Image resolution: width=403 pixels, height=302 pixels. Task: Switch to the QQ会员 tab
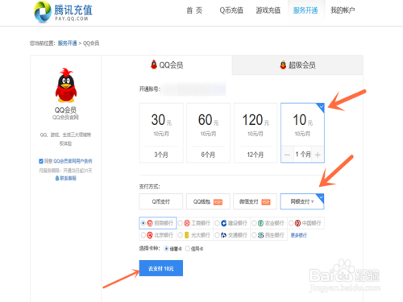click(167, 65)
